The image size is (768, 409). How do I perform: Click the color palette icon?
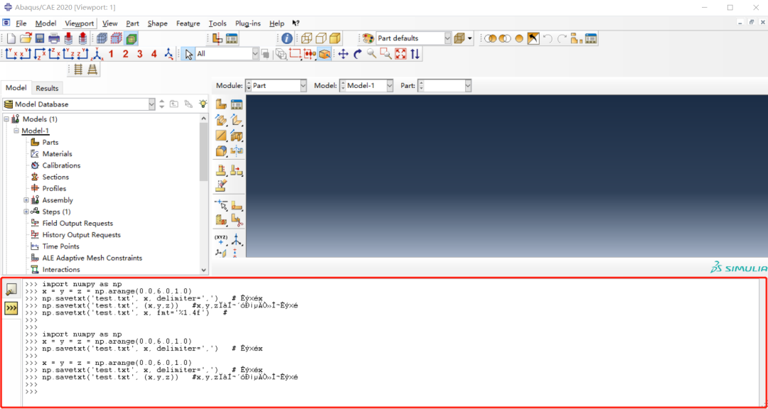tap(368, 38)
